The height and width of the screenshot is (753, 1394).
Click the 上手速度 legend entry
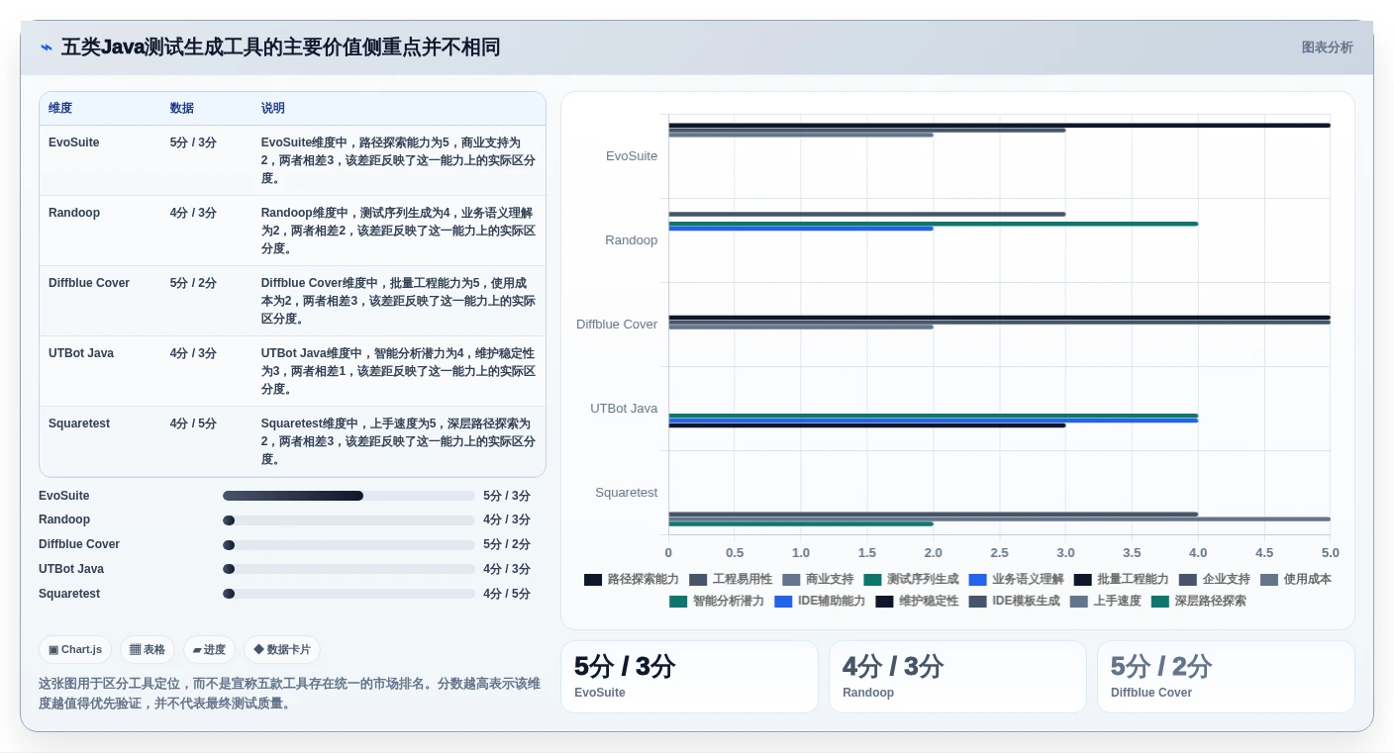pyautogui.click(x=1105, y=602)
